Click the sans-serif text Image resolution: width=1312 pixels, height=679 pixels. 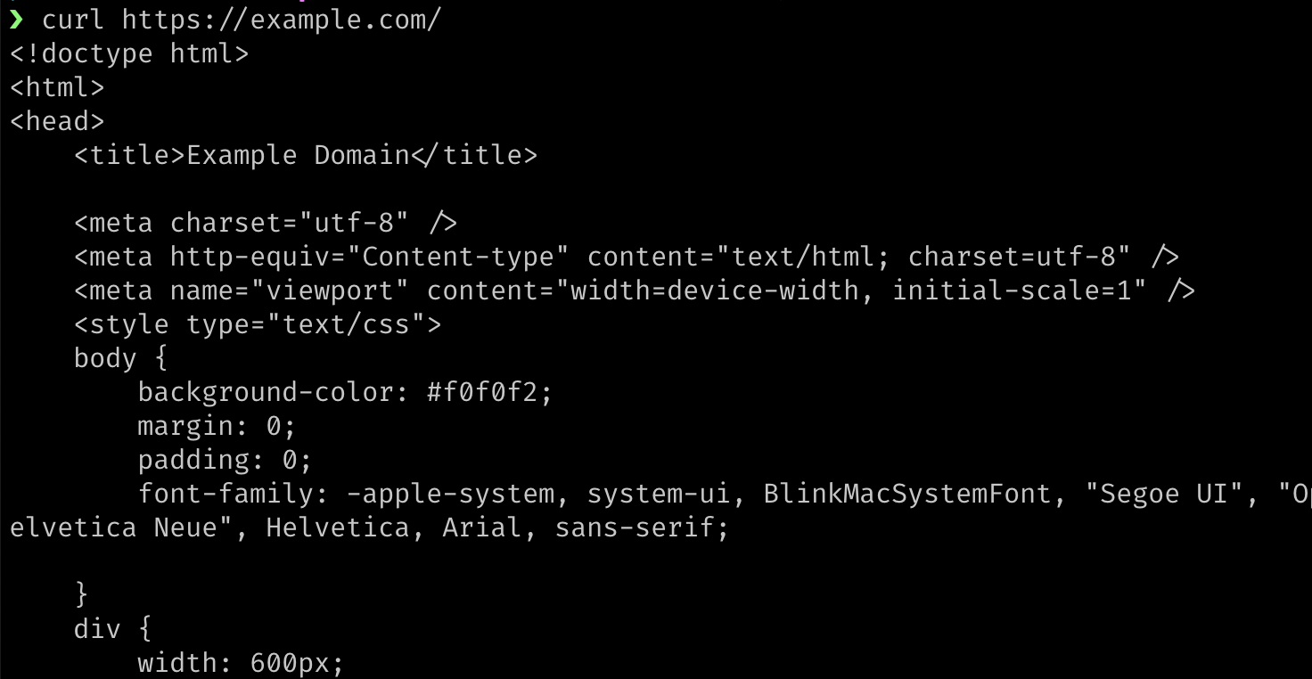tap(642, 528)
